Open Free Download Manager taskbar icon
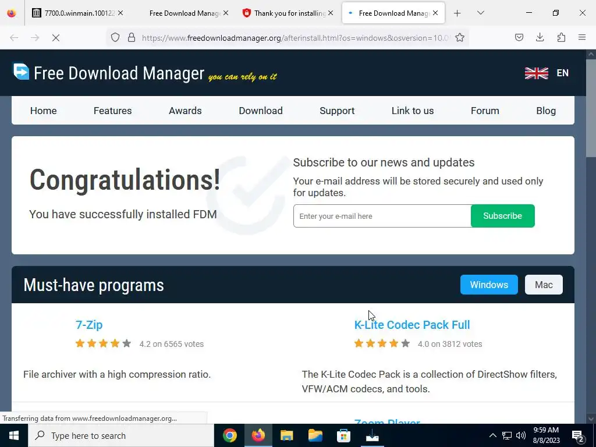Image resolution: width=596 pixels, height=447 pixels. click(372, 435)
